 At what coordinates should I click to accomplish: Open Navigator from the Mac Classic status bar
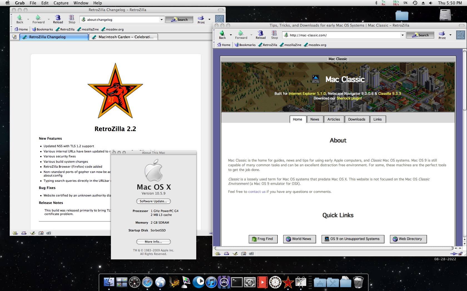point(218,254)
